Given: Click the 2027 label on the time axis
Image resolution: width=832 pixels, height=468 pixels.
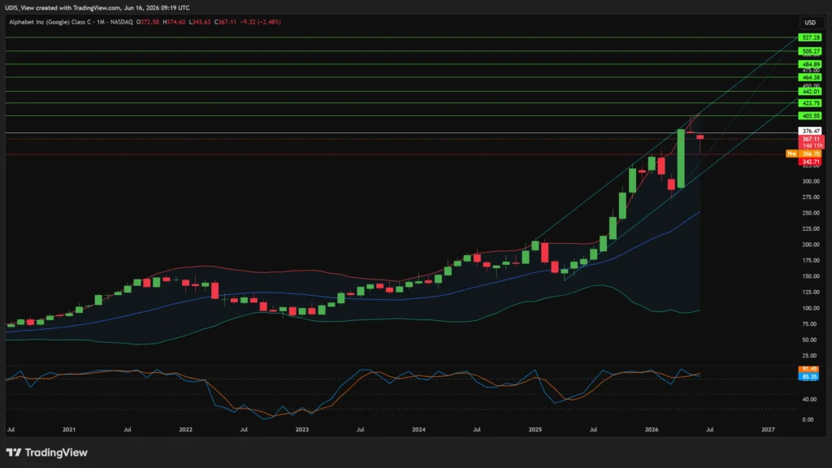Looking at the screenshot, I should point(768,430).
